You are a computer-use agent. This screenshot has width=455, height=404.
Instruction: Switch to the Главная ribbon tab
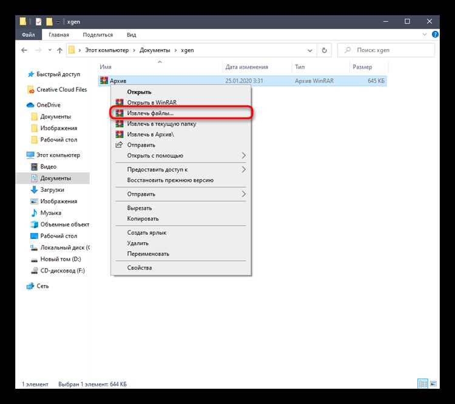tap(59, 35)
